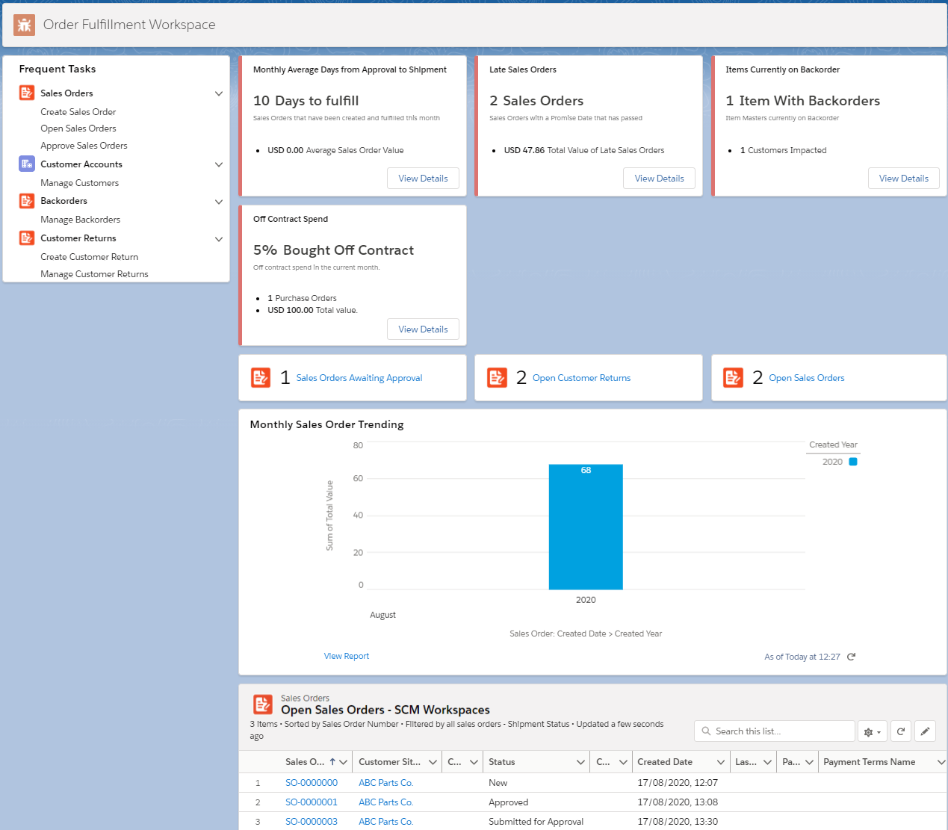
Task: Click the 2020 blue legend swatch
Action: pyautogui.click(x=853, y=462)
